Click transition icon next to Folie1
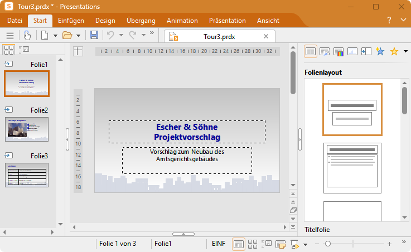The width and height of the screenshot is (411, 252). pyautogui.click(x=9, y=64)
